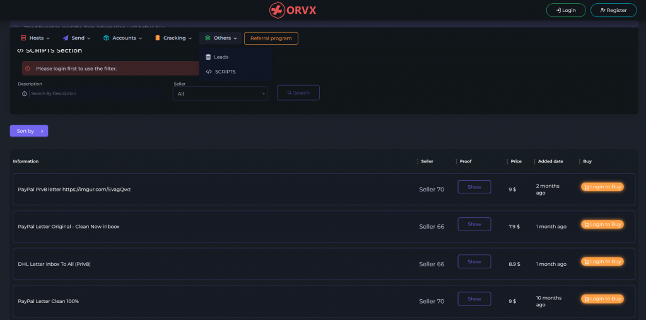Expand the Cracking menu

[173, 38]
